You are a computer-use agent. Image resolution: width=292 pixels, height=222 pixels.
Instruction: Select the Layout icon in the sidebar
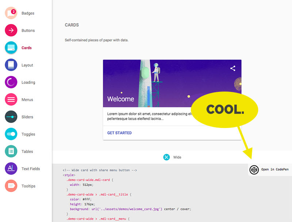pyautogui.click(x=11, y=65)
